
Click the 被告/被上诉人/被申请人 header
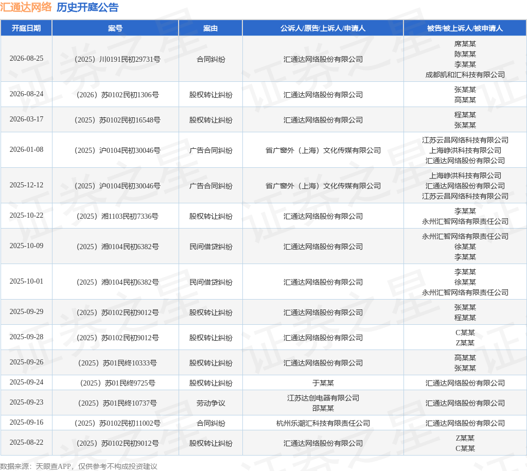tap(465, 28)
